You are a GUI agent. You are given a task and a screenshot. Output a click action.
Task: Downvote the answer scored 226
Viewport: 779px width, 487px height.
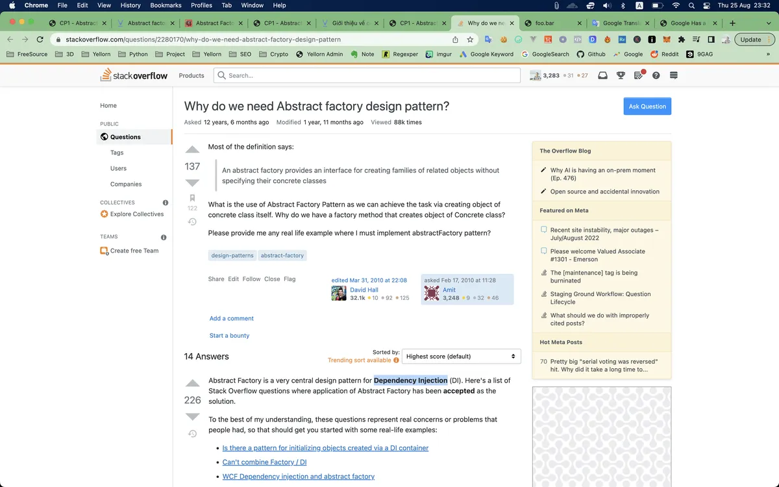(x=192, y=417)
